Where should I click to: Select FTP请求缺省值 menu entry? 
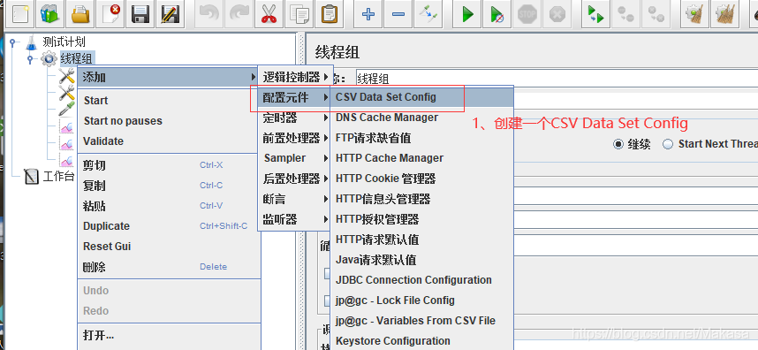point(421,138)
